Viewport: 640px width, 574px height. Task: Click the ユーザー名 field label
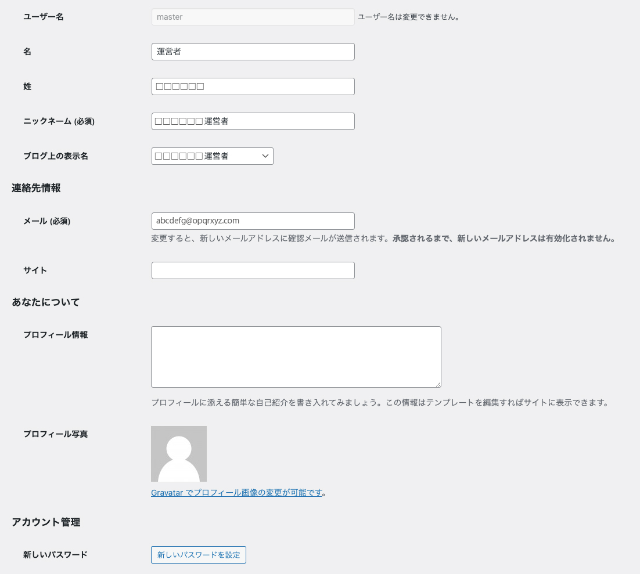[x=44, y=17]
